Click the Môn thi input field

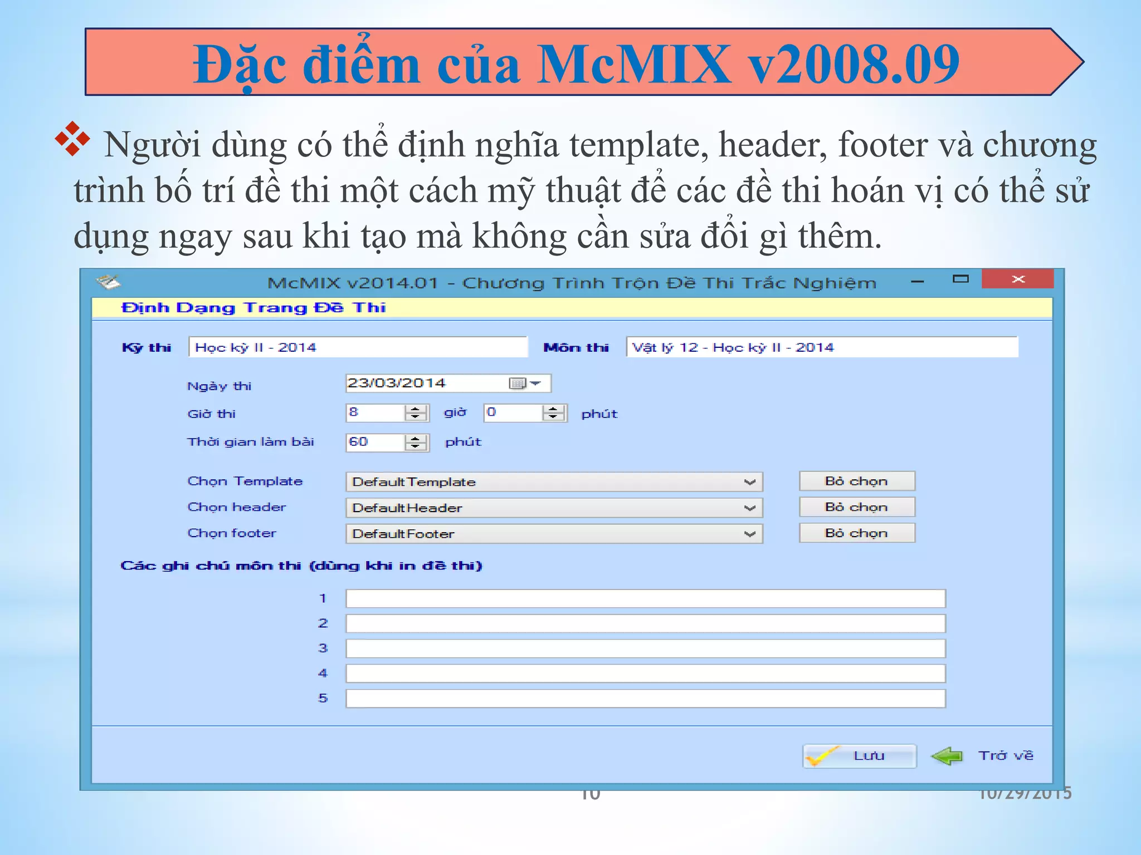tap(822, 347)
